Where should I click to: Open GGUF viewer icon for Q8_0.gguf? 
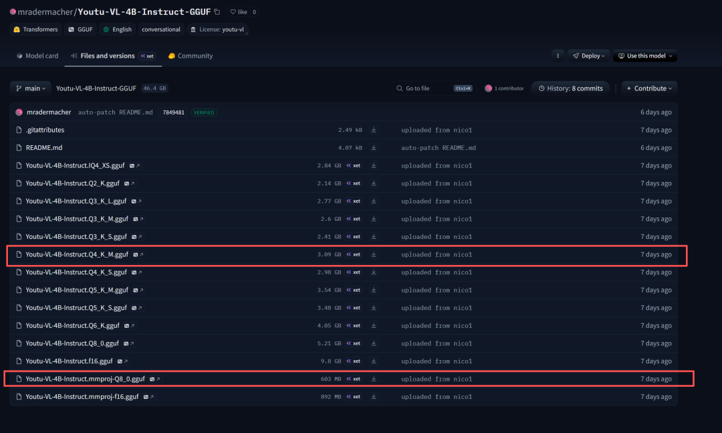128,343
